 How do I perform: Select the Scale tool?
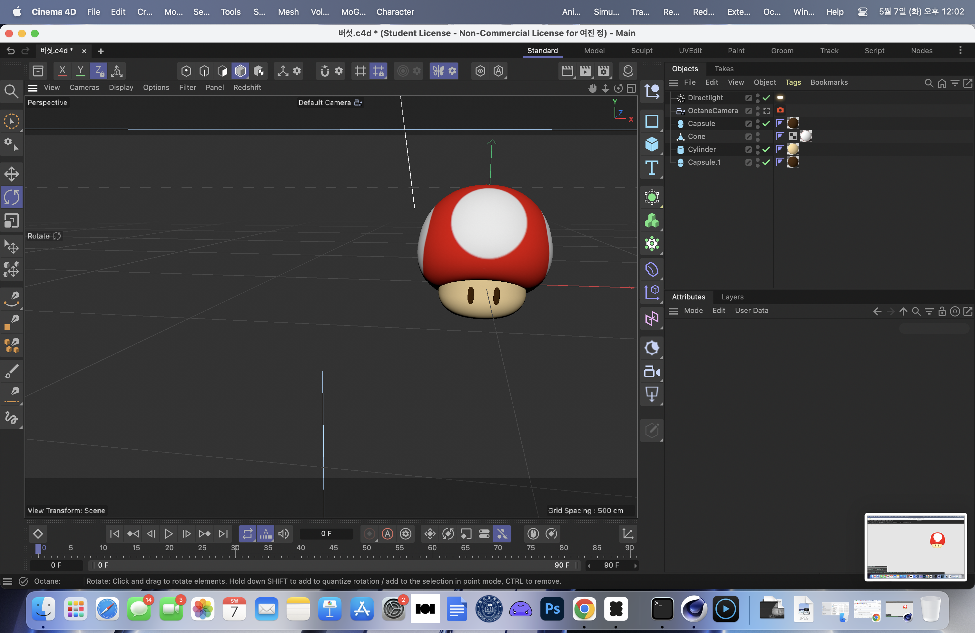(x=12, y=221)
